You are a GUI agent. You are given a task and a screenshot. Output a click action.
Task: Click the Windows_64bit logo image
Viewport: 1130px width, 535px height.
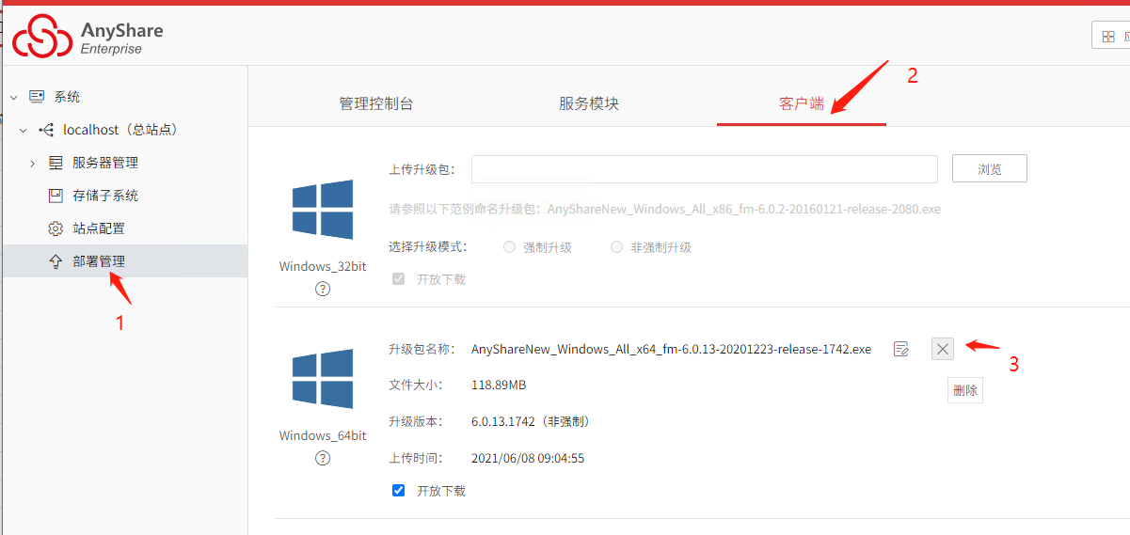(323, 378)
